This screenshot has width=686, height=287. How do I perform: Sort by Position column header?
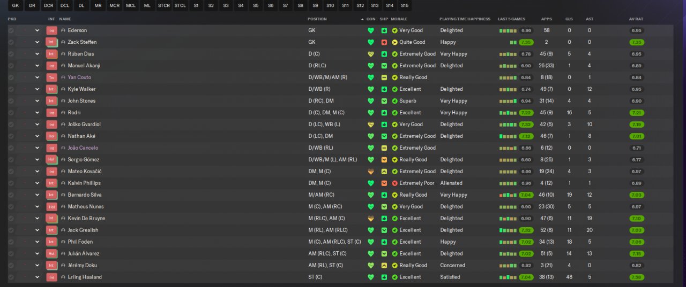pyautogui.click(x=317, y=19)
